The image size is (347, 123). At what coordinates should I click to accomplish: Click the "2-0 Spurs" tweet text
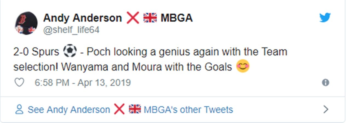pyautogui.click(x=36, y=52)
